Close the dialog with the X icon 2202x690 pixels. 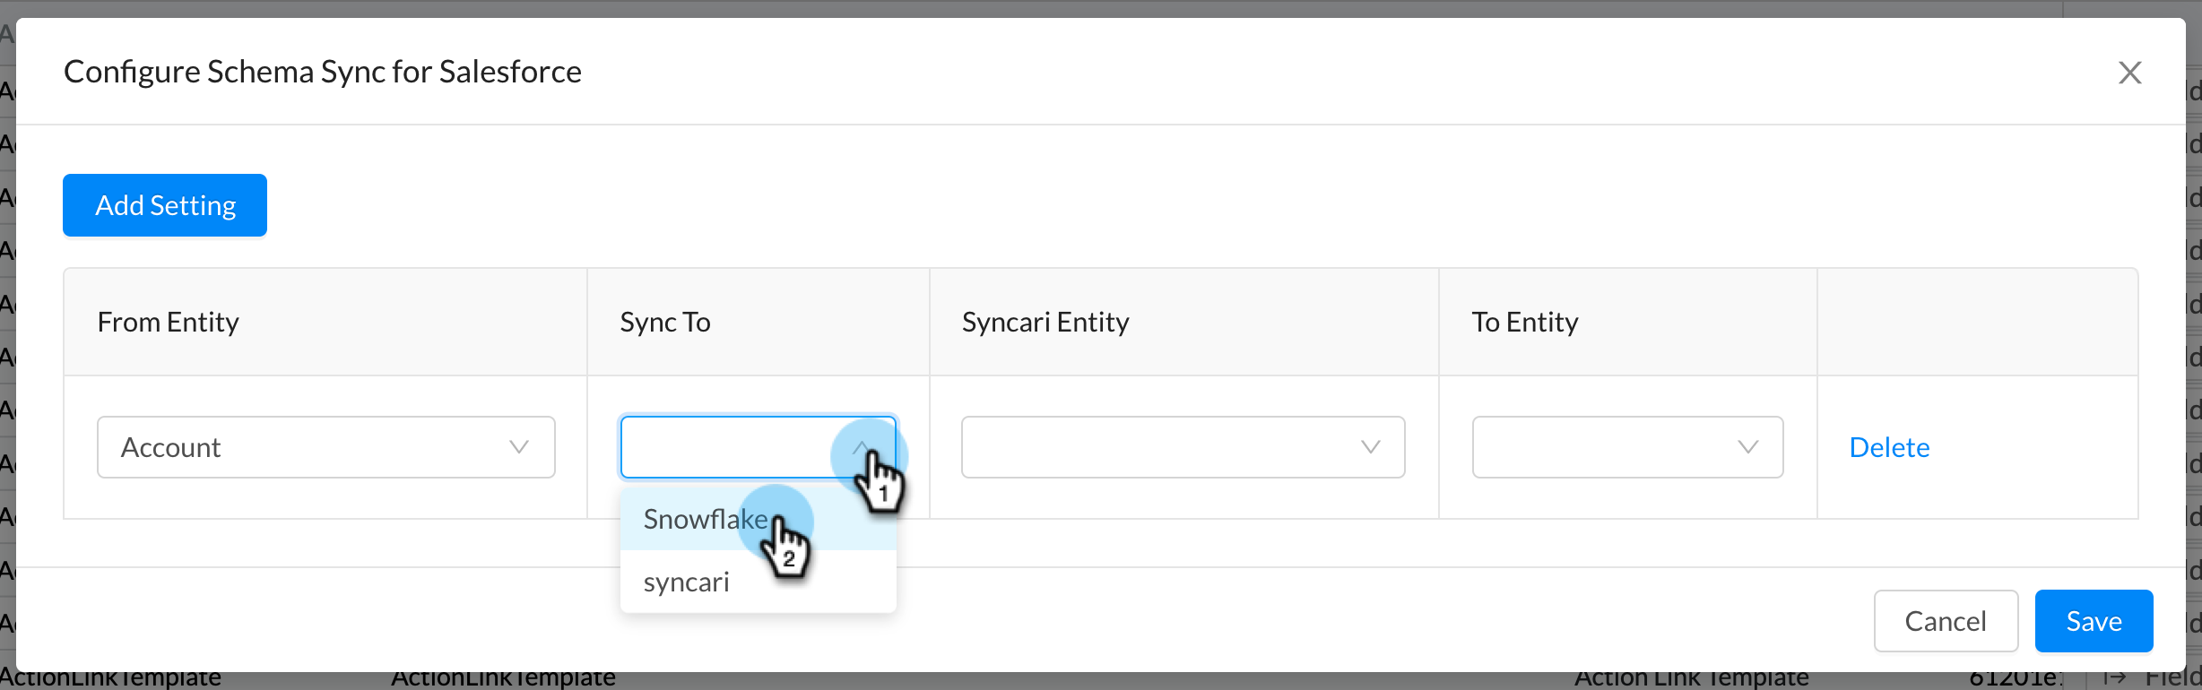[x=2130, y=73]
